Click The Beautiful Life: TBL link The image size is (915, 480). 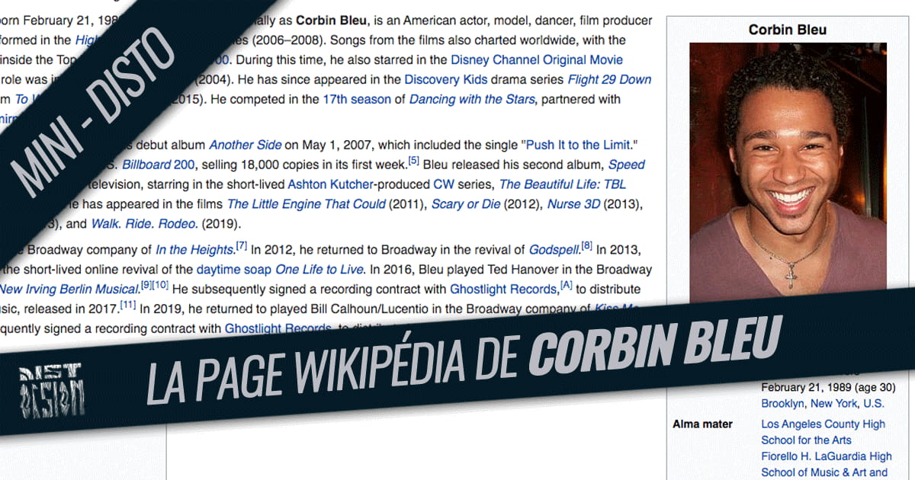point(563,183)
